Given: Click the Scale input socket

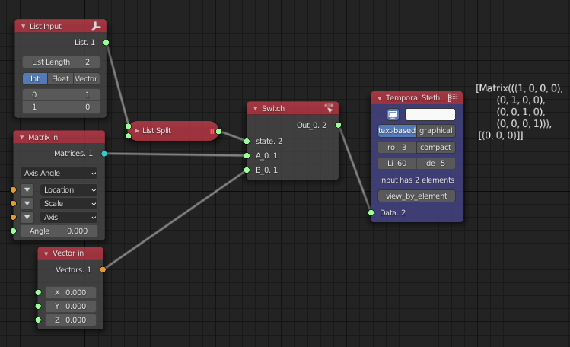Looking at the screenshot, I should point(14,203).
